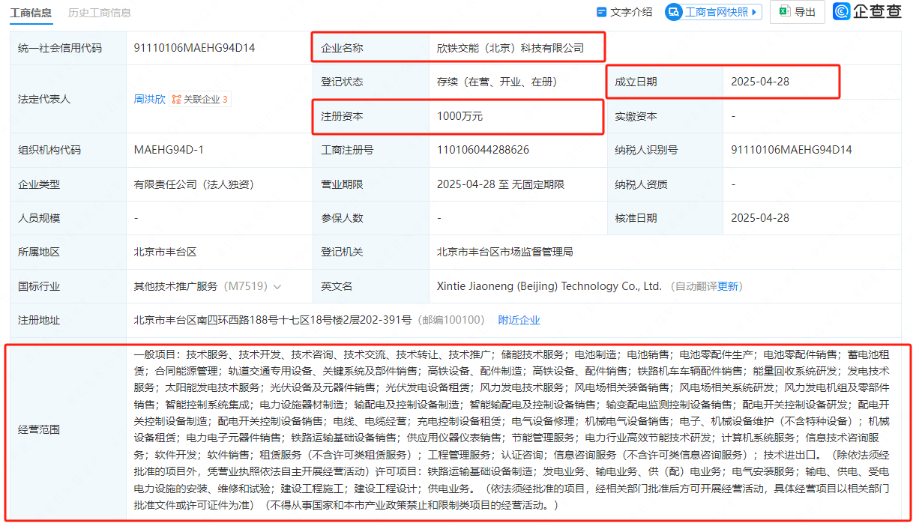Click the 经营范围 business scope paragraph

pos(512,429)
